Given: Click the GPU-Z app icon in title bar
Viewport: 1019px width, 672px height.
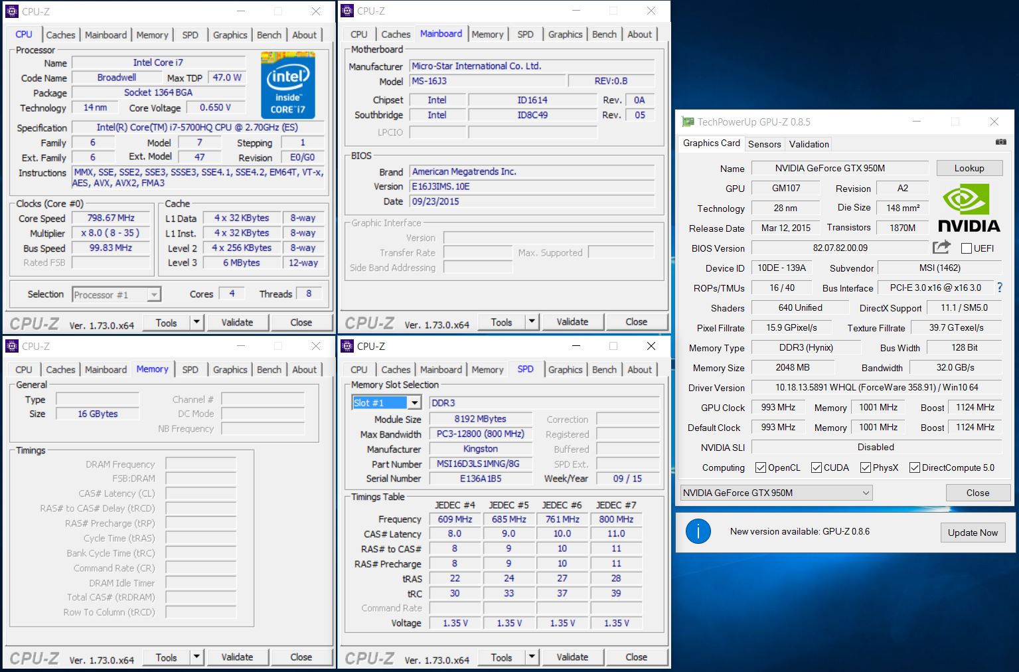Looking at the screenshot, I should click(x=688, y=122).
